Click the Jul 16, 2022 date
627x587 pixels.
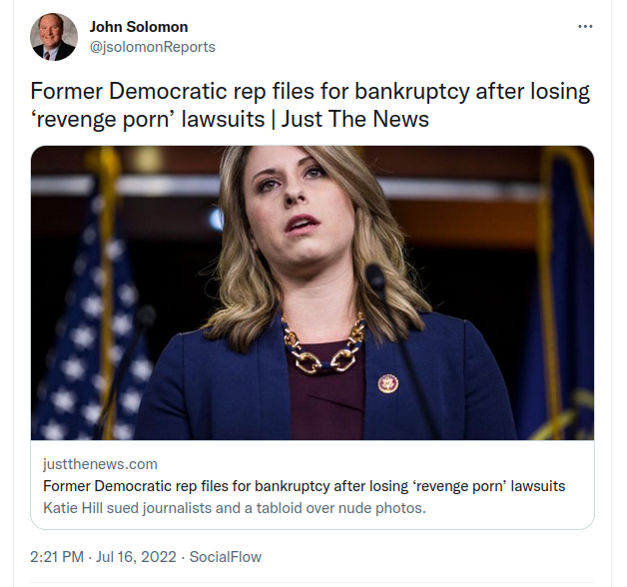(136, 557)
